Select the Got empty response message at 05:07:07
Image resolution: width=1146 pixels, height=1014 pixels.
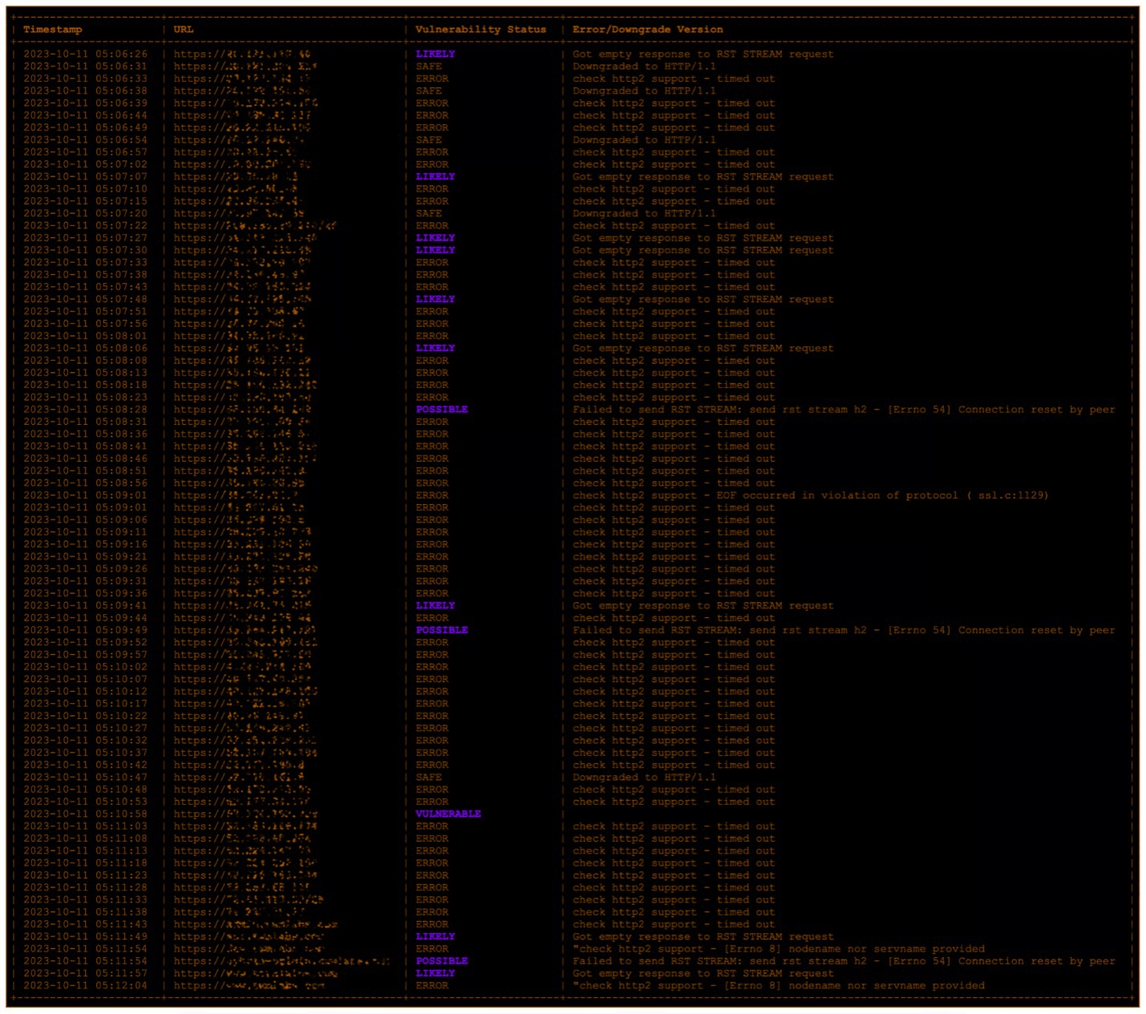(703, 176)
